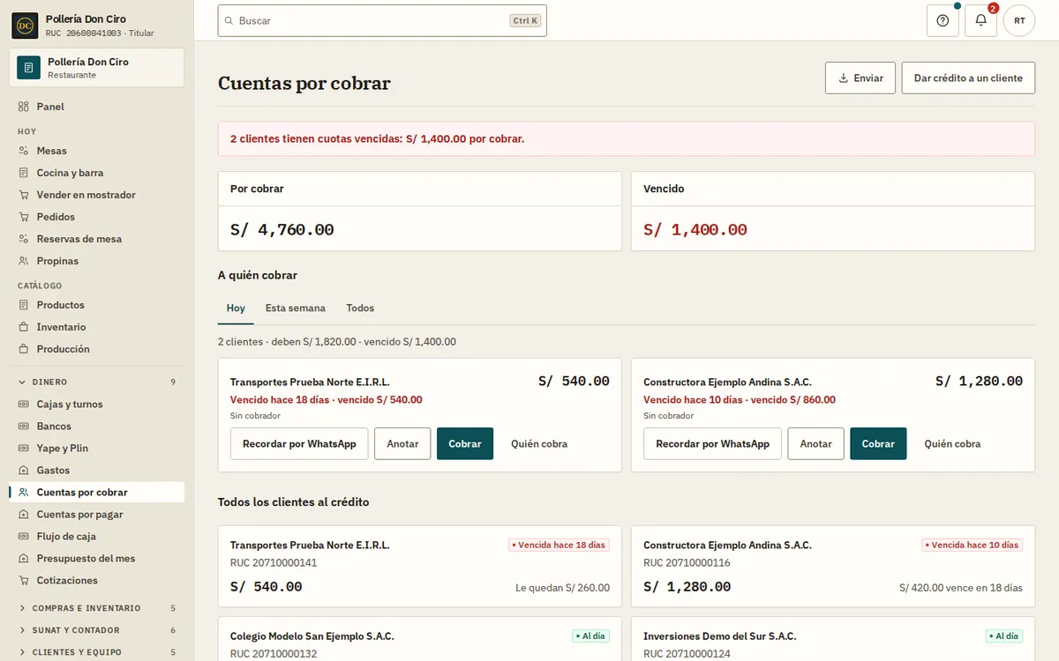The height and width of the screenshot is (661, 1059).
Task: Click the Cocina y barra icon
Action: coord(24,173)
